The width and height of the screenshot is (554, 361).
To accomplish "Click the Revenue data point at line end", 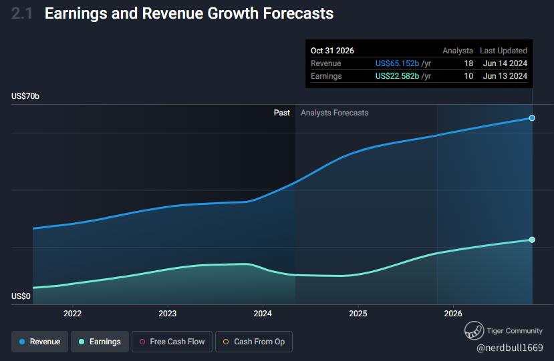I will coord(532,118).
